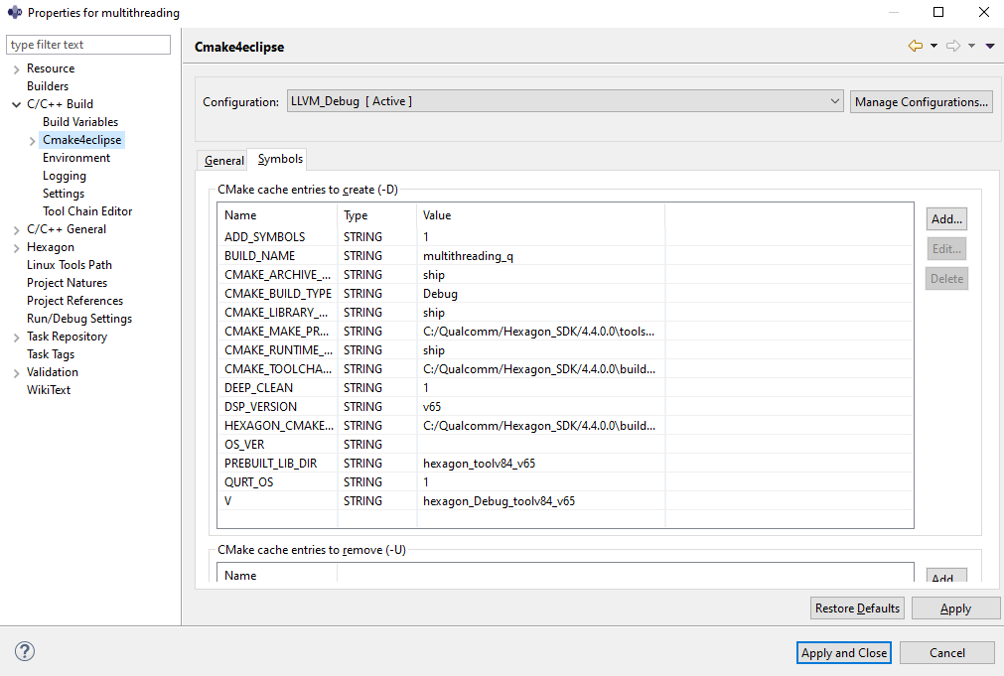Select Settings under C/C++ Build
Viewport: 1004px width, 676px height.
click(x=64, y=194)
